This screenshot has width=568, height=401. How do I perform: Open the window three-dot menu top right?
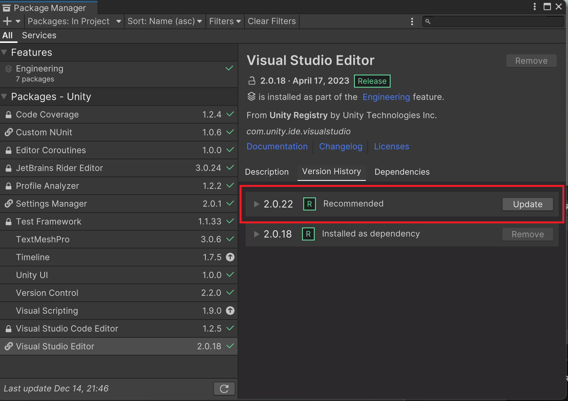535,6
